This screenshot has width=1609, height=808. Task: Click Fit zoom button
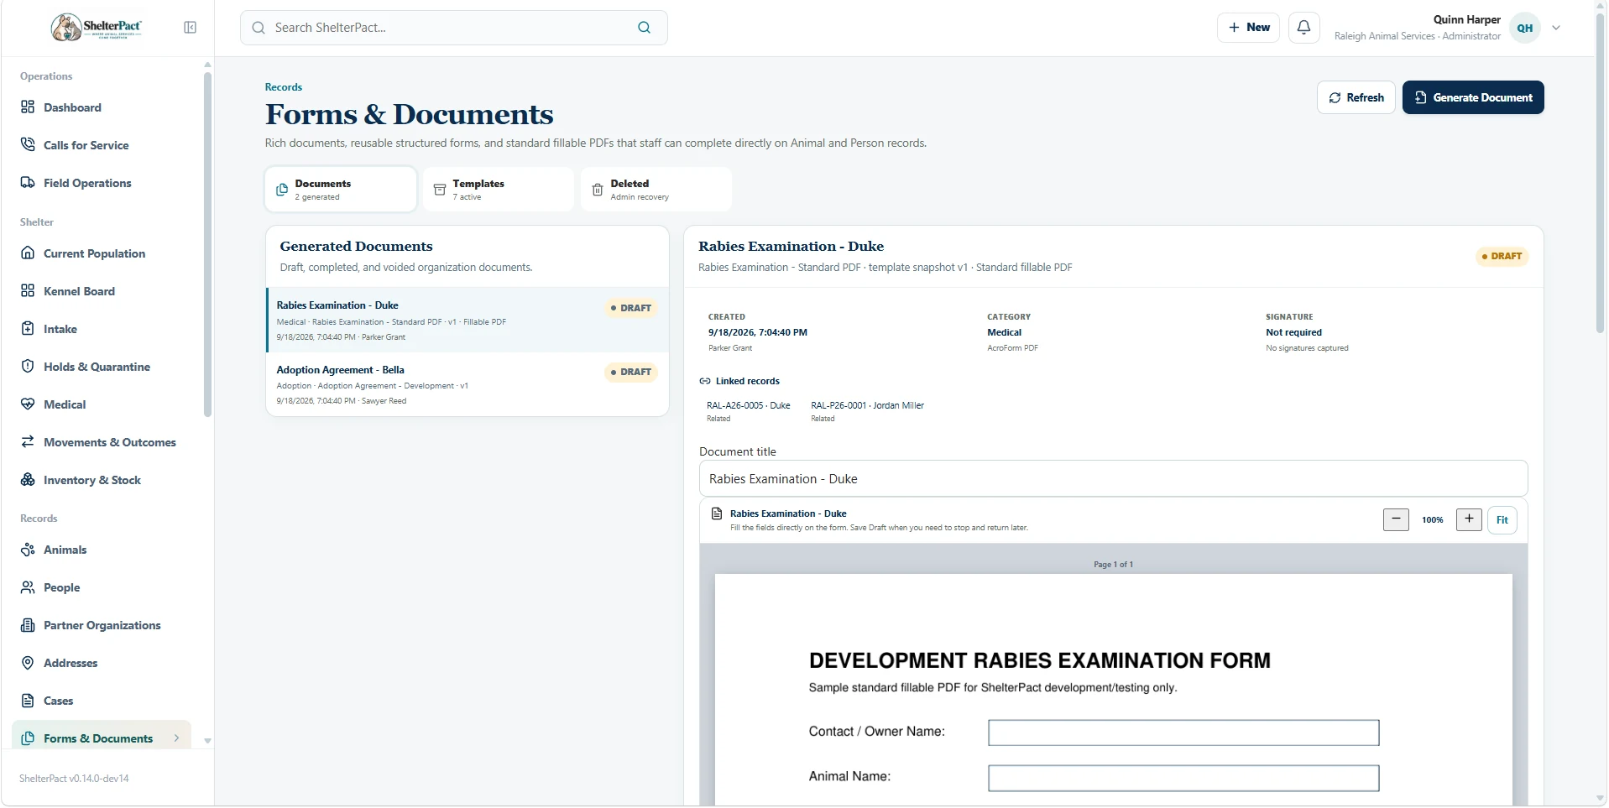(1502, 520)
